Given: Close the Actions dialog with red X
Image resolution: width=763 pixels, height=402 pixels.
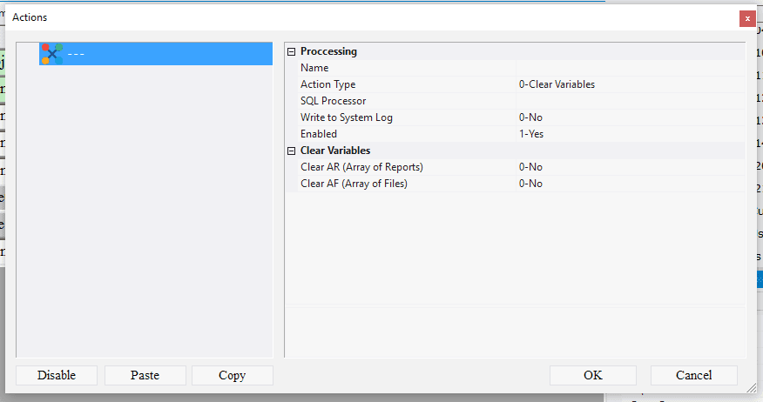Looking at the screenshot, I should [x=747, y=17].
